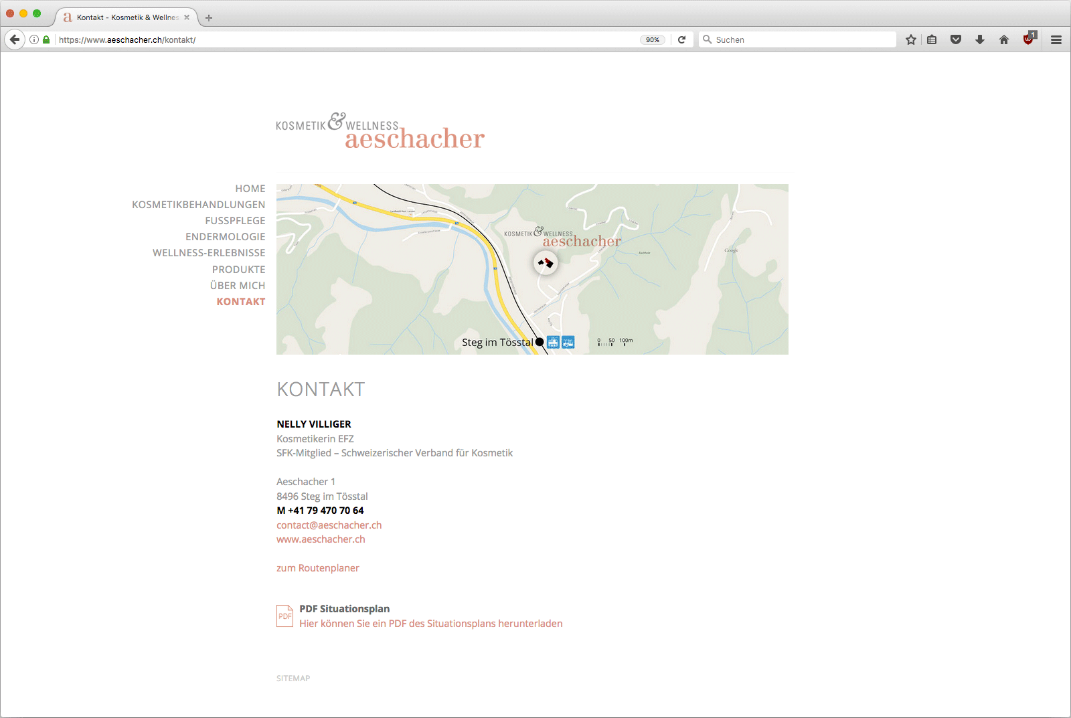This screenshot has height=718, width=1071.
Task: Navigate to ENDERMOLOGIE
Action: coord(226,237)
